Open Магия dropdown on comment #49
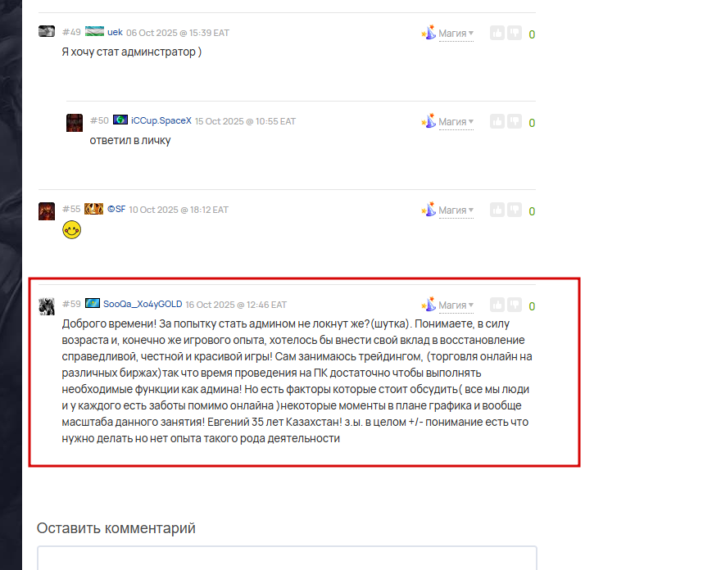The height and width of the screenshot is (570, 712). tap(456, 34)
